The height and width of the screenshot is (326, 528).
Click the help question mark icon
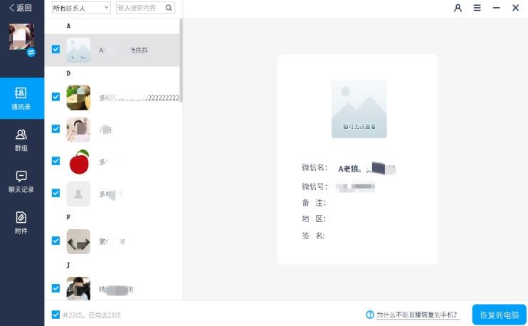(x=370, y=315)
